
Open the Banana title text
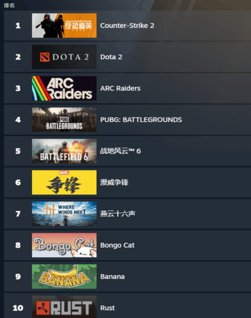(x=112, y=277)
